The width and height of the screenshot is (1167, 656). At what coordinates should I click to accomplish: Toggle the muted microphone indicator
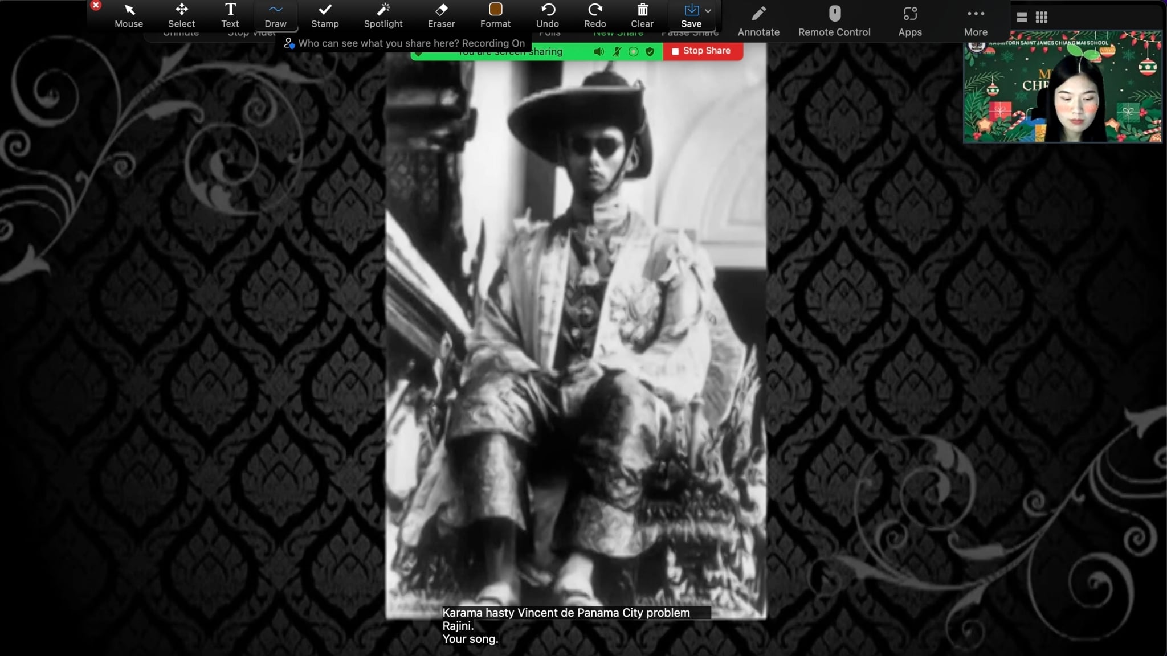click(617, 52)
